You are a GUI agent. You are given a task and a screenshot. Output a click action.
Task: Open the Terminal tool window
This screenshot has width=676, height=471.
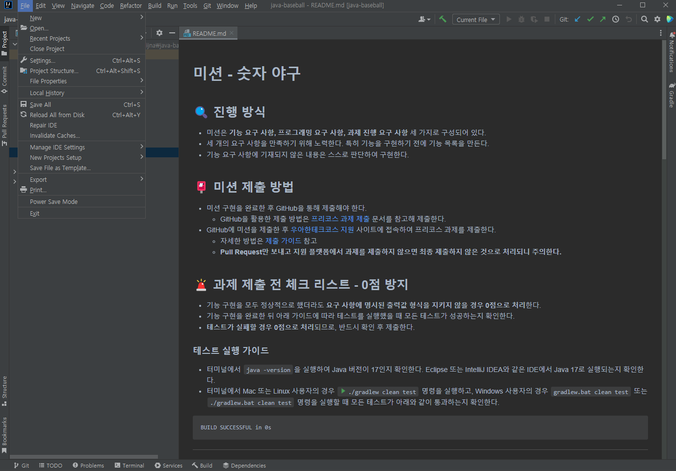[130, 466]
